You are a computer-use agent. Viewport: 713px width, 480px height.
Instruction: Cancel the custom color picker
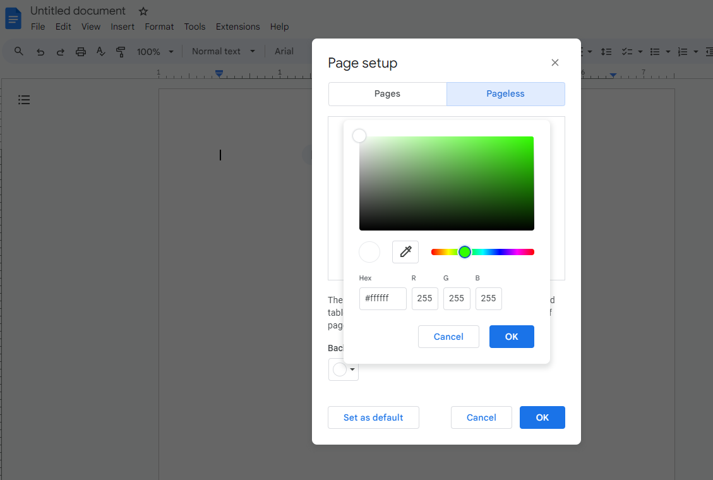448,337
